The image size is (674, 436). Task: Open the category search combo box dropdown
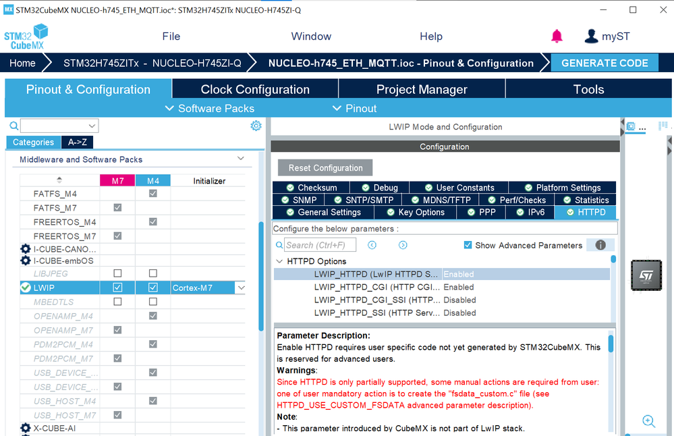92,126
